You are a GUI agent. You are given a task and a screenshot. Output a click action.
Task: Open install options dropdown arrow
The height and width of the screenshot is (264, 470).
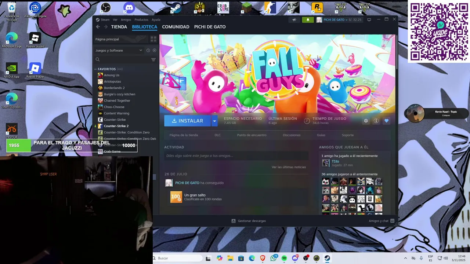214,121
